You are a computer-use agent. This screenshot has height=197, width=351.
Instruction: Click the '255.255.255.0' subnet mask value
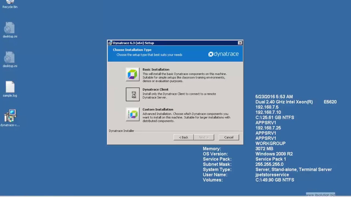269,164
